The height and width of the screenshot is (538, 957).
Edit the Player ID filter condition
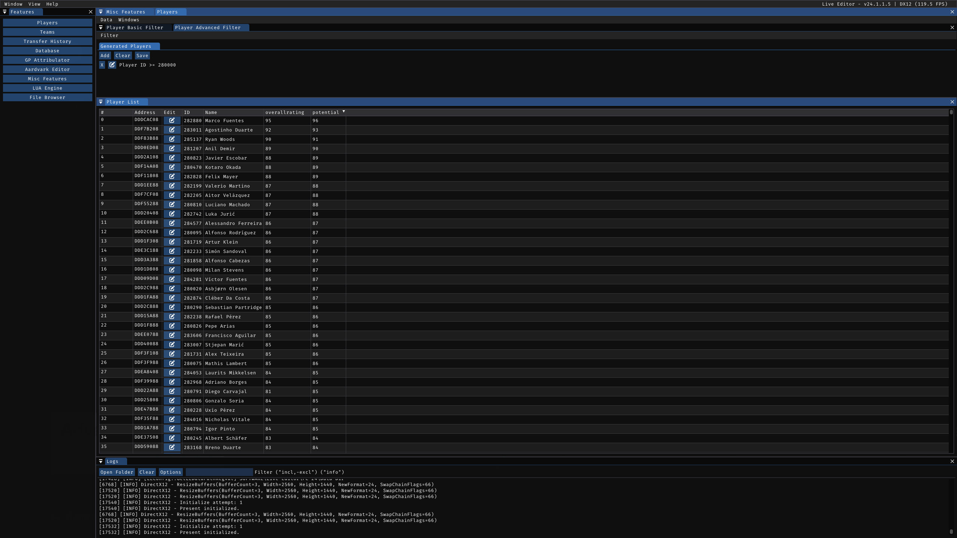tap(112, 65)
